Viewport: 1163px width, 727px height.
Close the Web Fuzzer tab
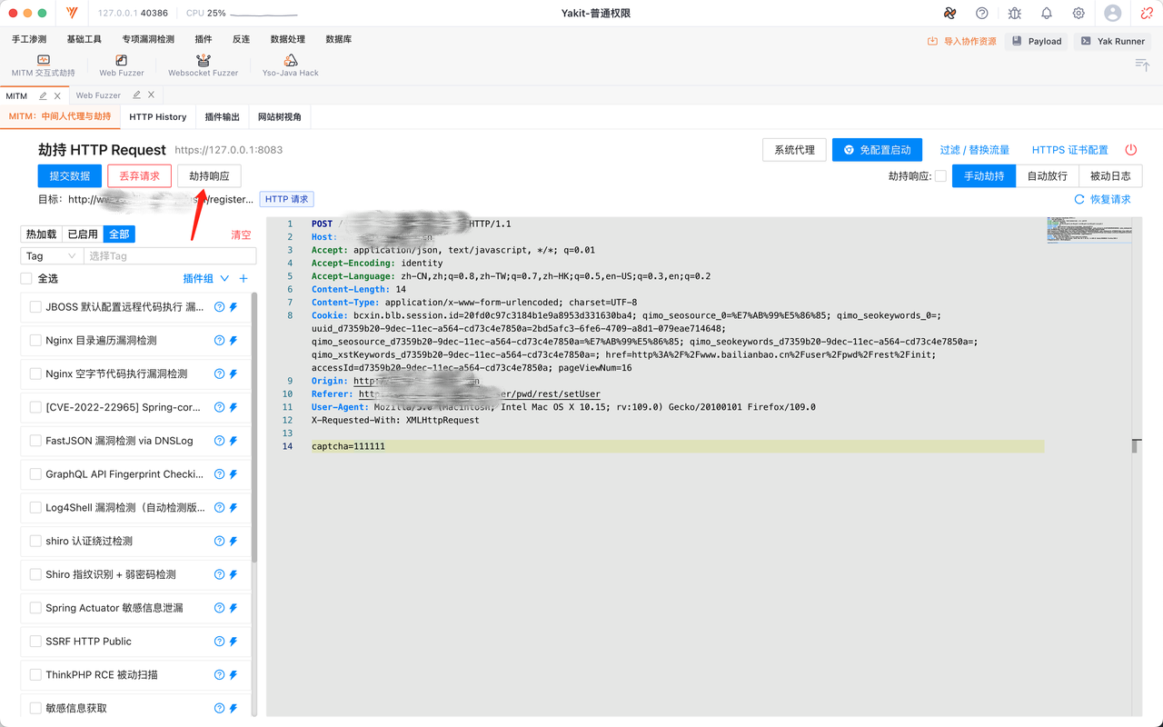[152, 95]
